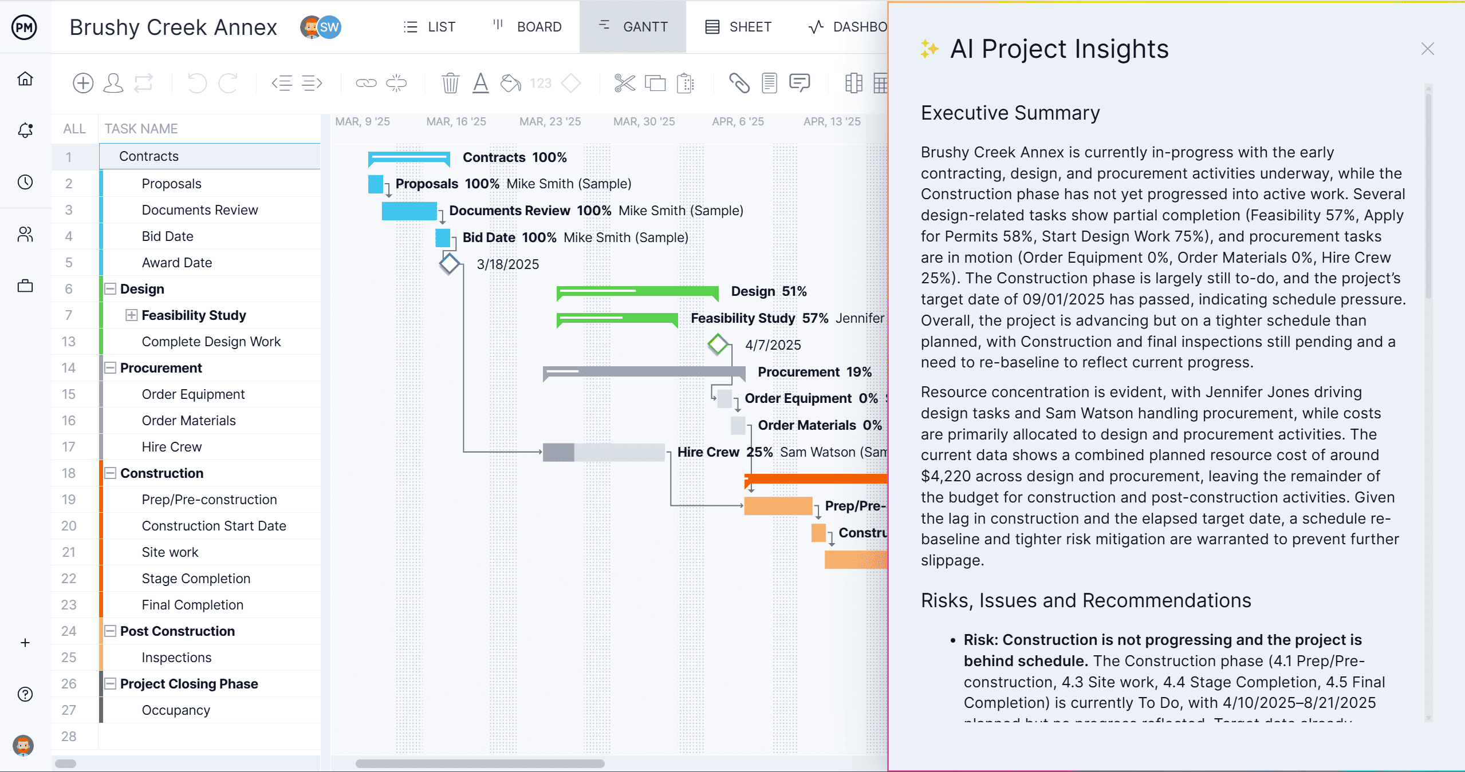Click the ALL column header

[74, 129]
